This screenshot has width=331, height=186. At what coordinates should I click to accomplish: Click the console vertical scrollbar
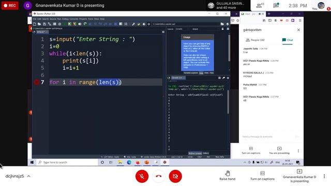click(228, 102)
